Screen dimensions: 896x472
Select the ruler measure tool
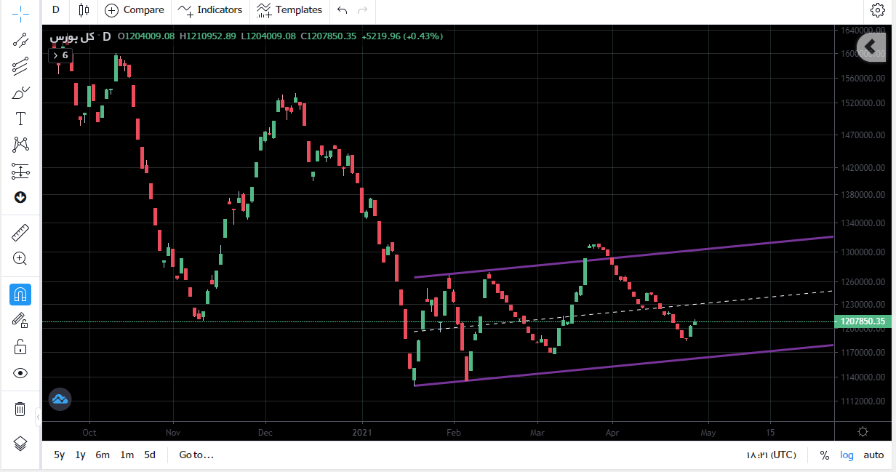(x=20, y=233)
